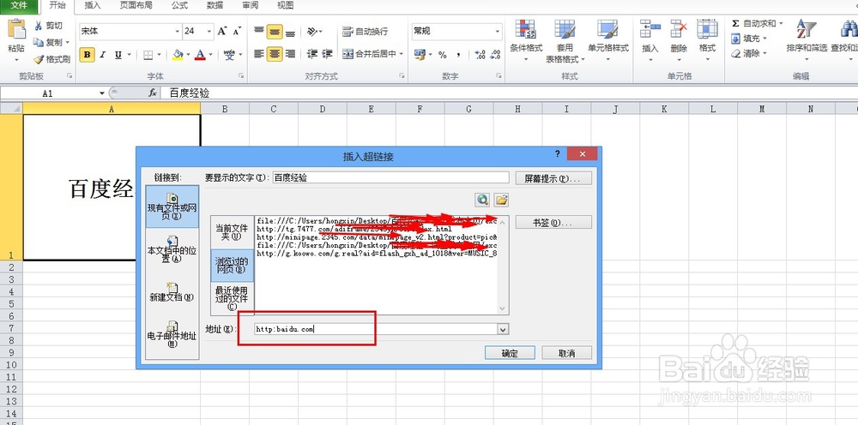858x425 pixels.
Task: Toggle left horizontal alignment
Action: coord(259,54)
